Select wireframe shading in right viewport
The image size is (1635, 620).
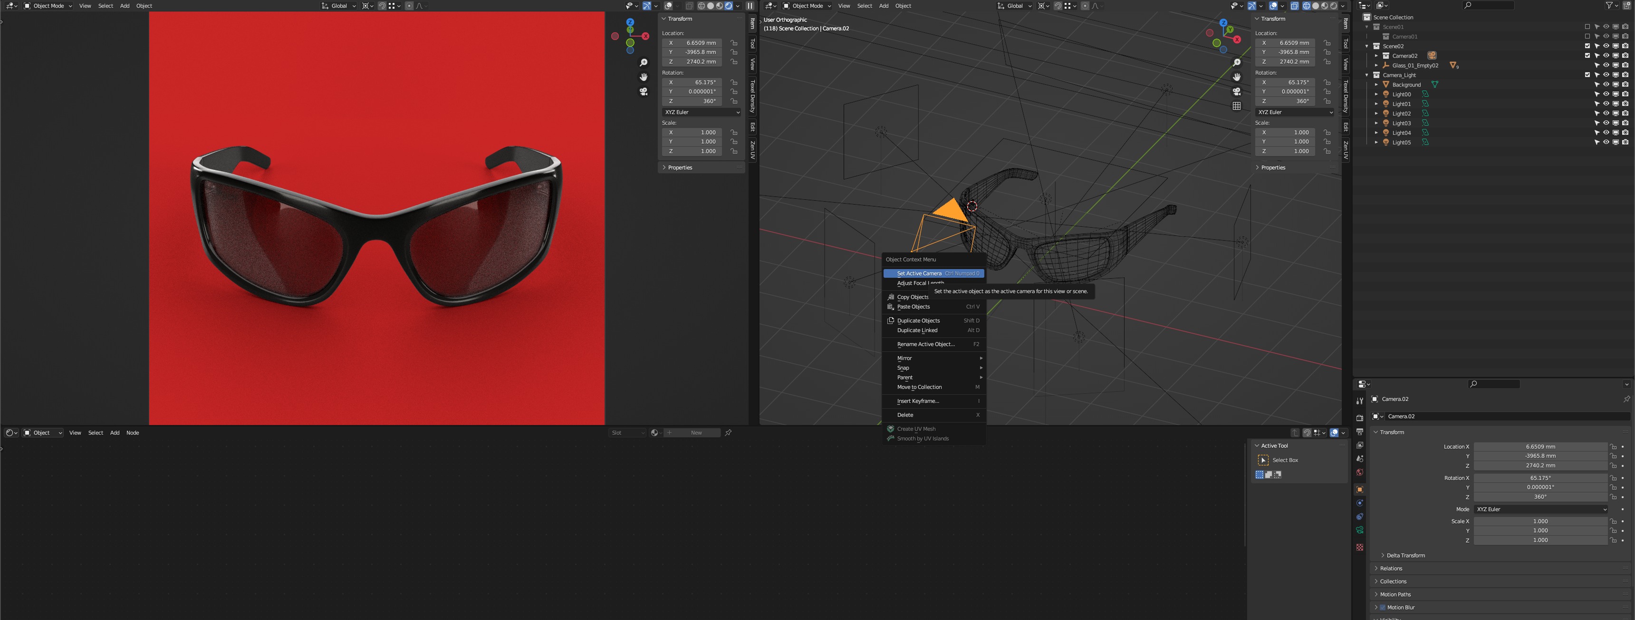tap(1307, 6)
